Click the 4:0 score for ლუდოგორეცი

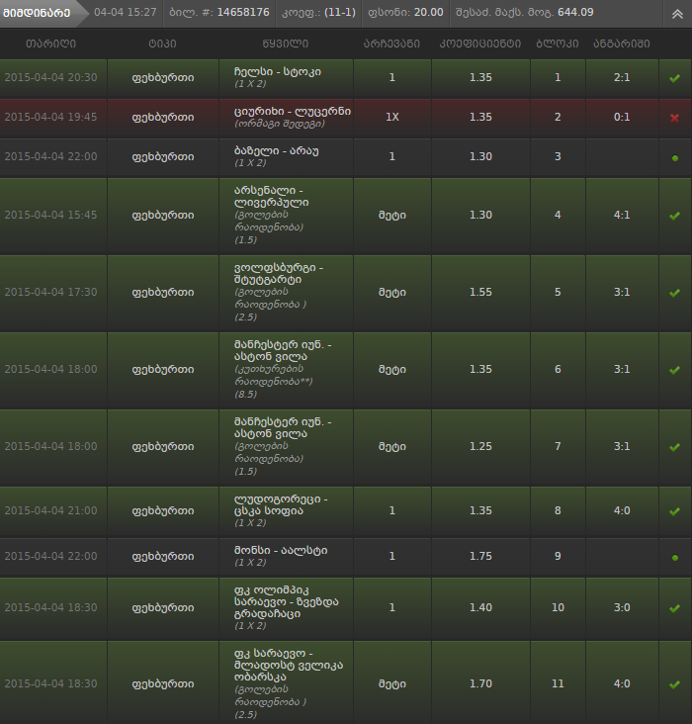point(622,510)
